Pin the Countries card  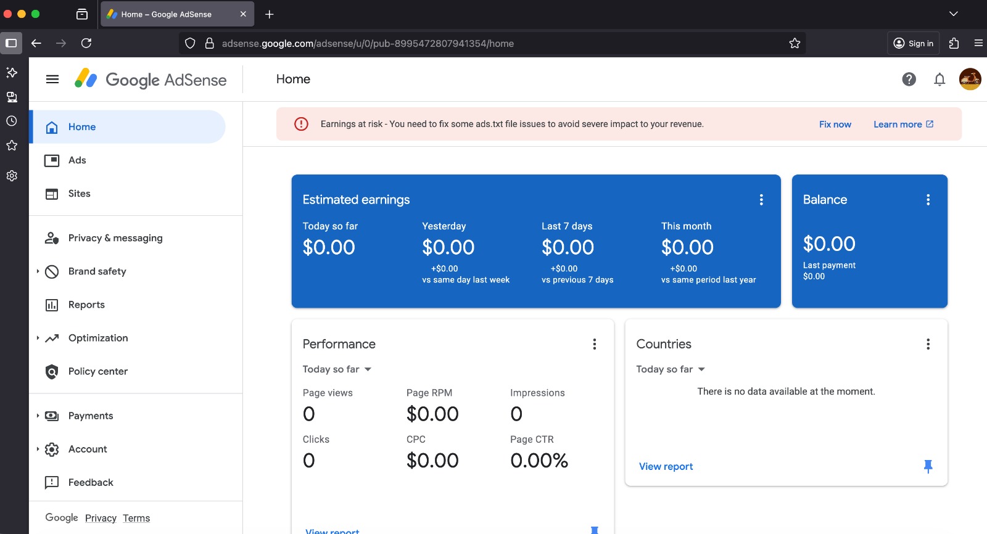pos(928,466)
